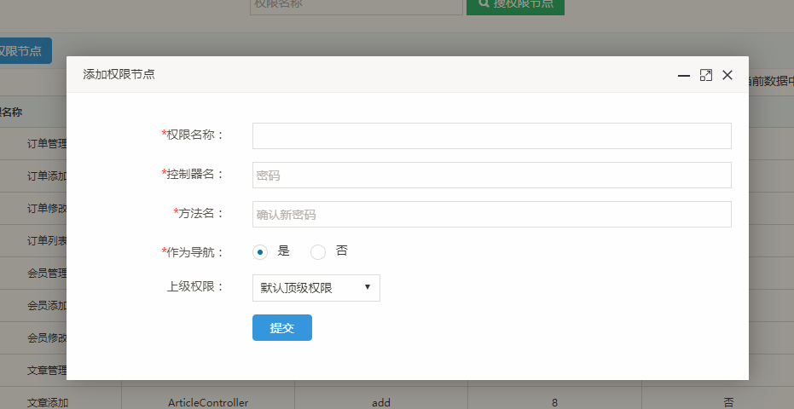The image size is (794, 409).
Task: Click the add method cell in last row
Action: [x=381, y=402]
